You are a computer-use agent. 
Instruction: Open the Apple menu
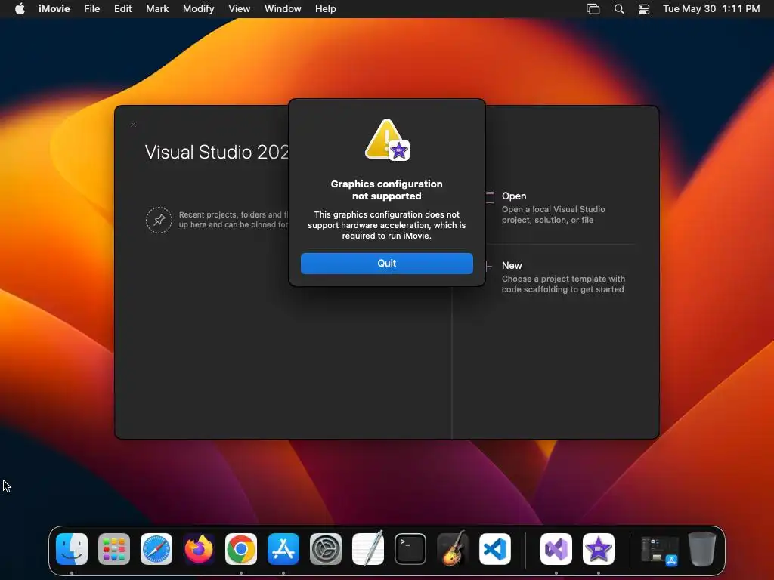point(20,9)
